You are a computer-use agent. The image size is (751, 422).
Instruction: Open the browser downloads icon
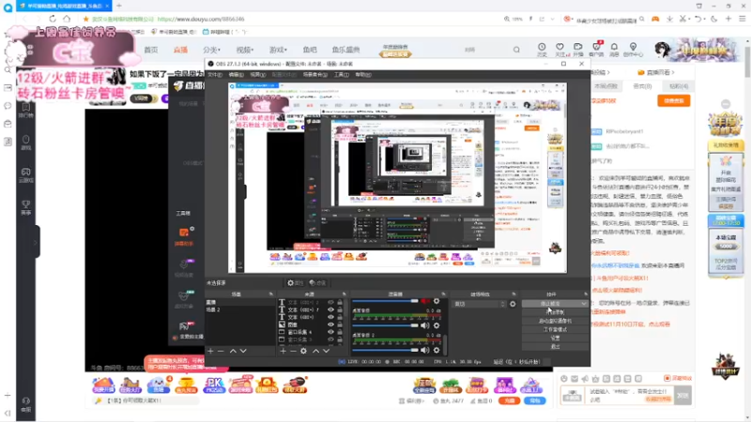(669, 19)
